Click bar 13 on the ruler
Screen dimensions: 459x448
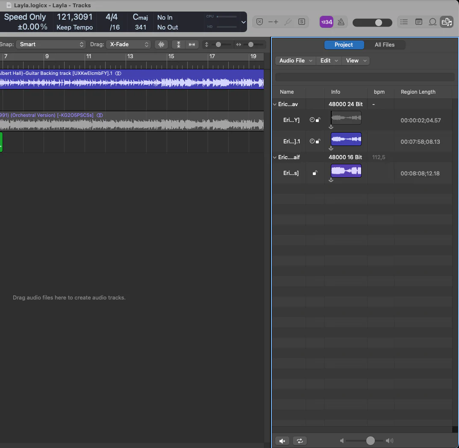click(130, 56)
